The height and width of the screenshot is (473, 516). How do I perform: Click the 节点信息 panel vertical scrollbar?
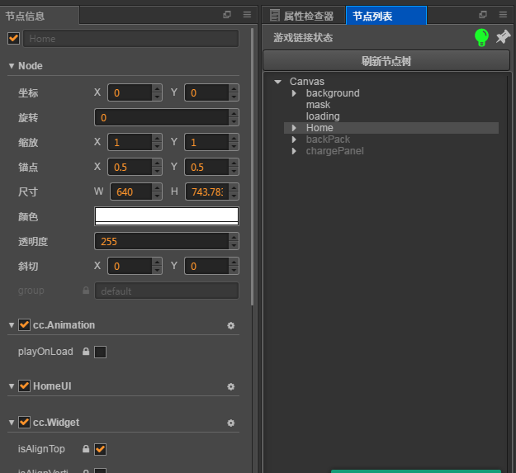click(x=252, y=167)
